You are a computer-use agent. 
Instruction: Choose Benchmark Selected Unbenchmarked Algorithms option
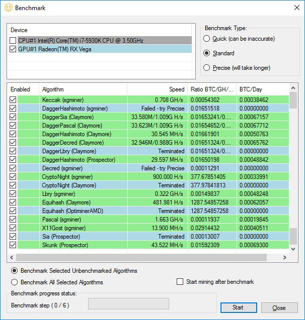click(14, 271)
